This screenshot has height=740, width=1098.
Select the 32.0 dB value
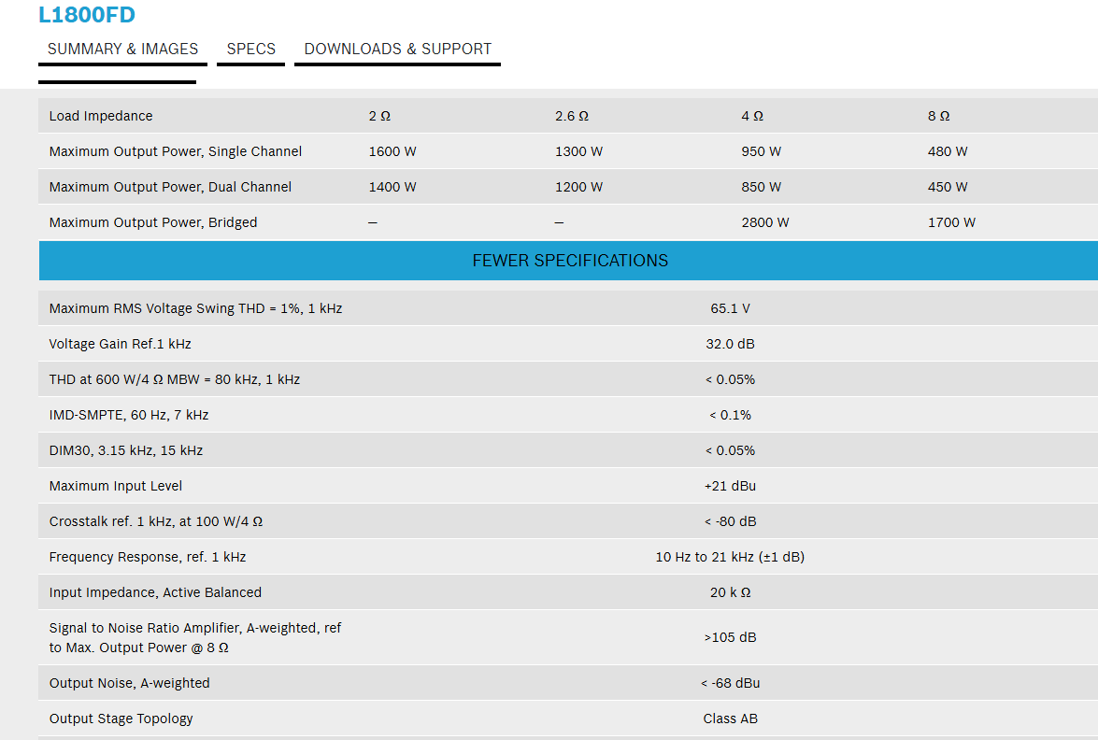coord(730,344)
